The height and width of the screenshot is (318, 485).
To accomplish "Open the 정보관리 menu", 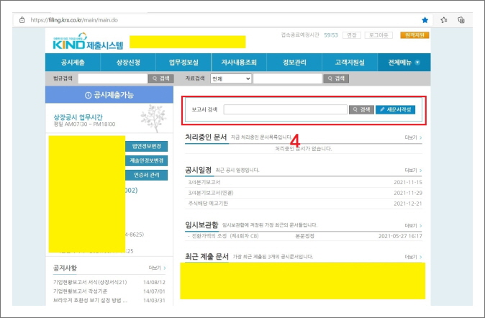I will tap(294, 63).
